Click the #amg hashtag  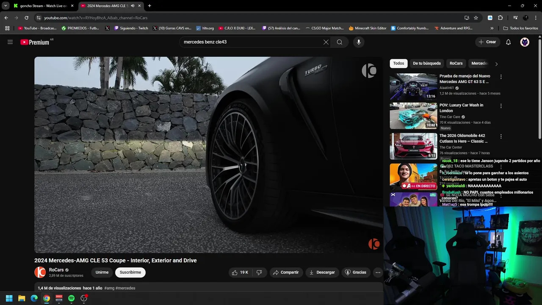point(109,288)
